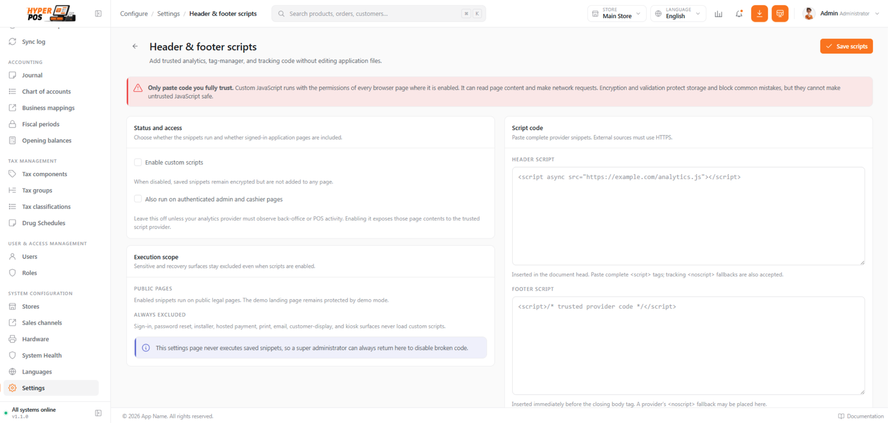Click the Tax groups icon
Image resolution: width=888 pixels, height=423 pixels.
tap(12, 190)
